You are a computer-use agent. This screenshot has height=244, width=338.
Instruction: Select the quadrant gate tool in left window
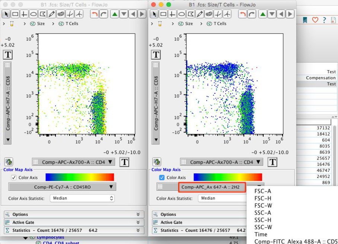pyautogui.click(x=24, y=14)
